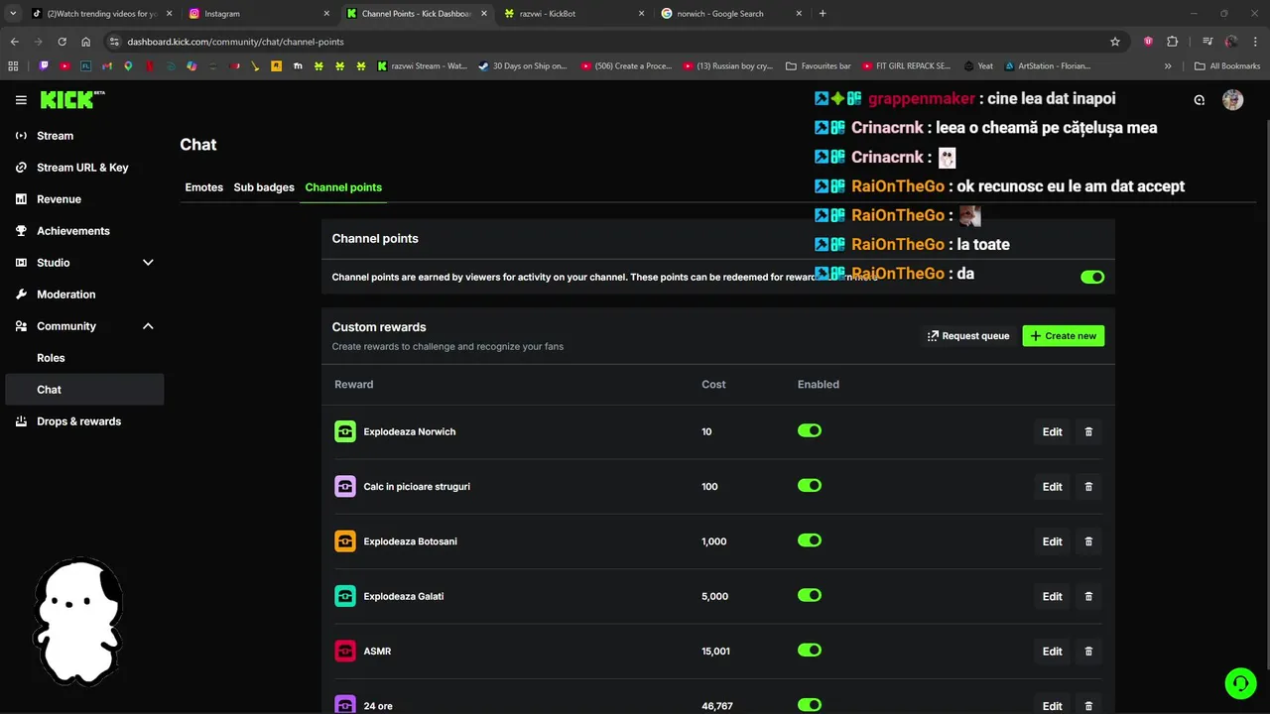
Task: Delete the ASMR reward
Action: (x=1088, y=652)
